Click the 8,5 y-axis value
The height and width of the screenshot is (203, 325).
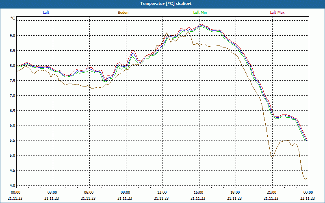pos(13,50)
